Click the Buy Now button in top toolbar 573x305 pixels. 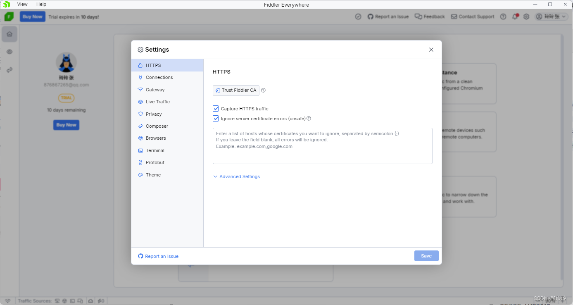click(33, 17)
